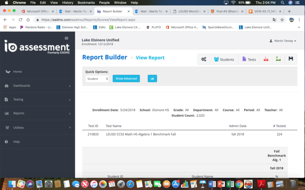305x190 pixels.
Task: Toggle the sidebar hamburger menu
Action: pos(66,39)
